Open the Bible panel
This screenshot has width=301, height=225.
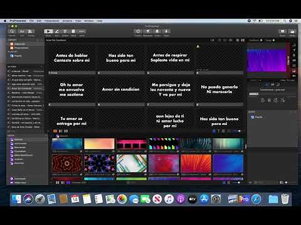[73, 31]
